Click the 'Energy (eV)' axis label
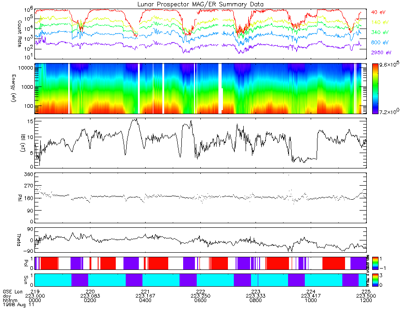 click(13, 88)
